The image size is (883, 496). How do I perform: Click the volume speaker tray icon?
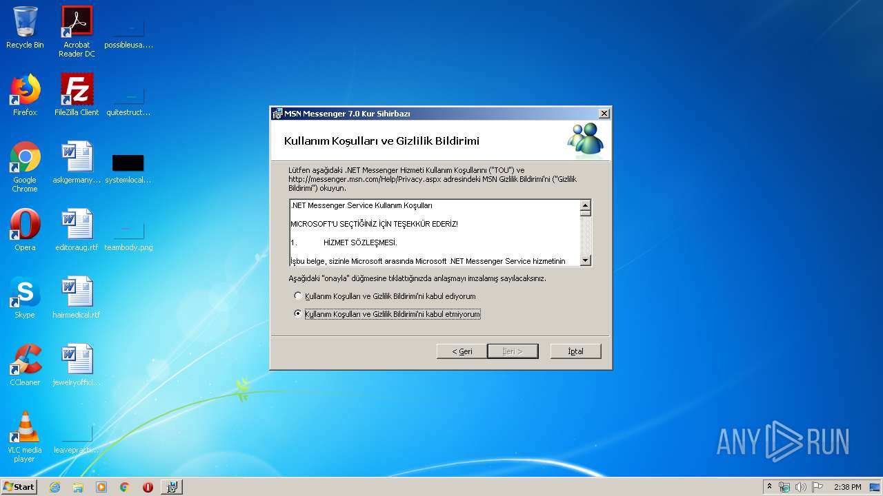coord(800,487)
